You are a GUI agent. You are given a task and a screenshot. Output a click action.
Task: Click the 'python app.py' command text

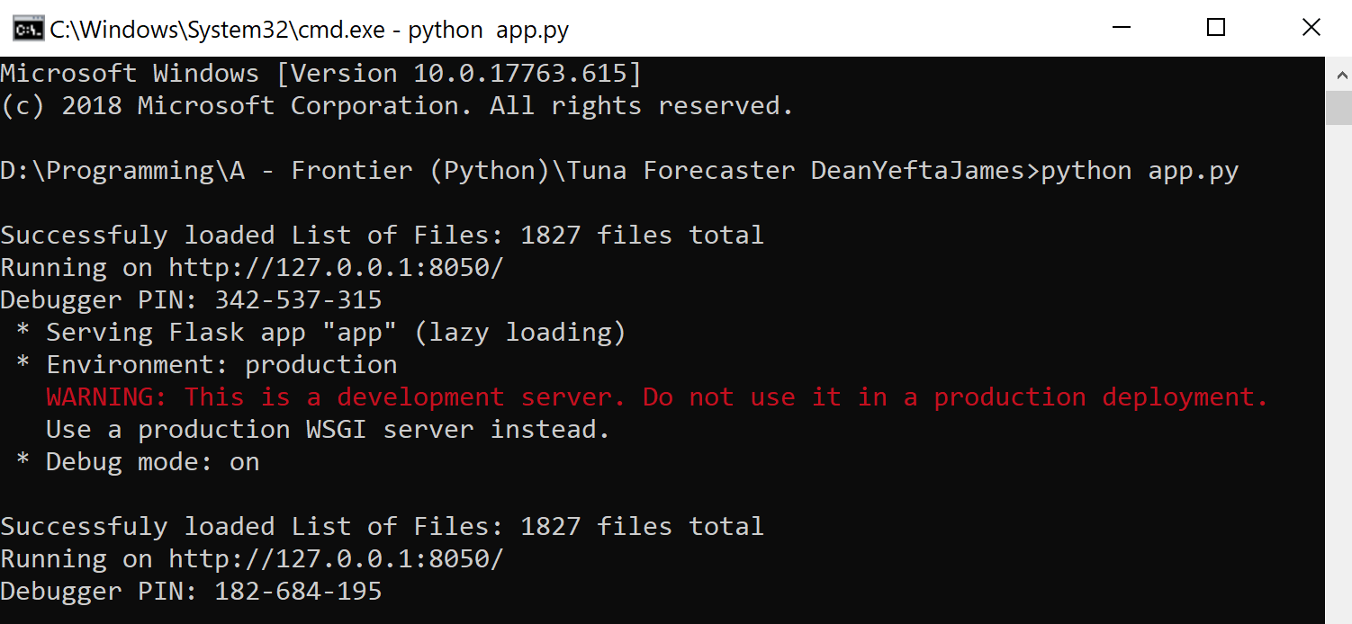(x=1140, y=171)
